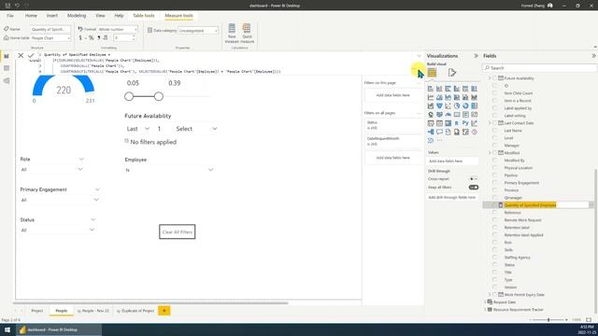Click the Fields Search box

click(x=539, y=68)
